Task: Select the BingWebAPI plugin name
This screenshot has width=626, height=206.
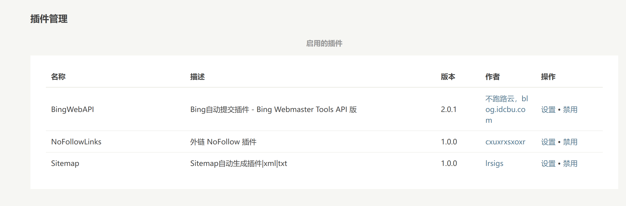Action: coord(72,109)
